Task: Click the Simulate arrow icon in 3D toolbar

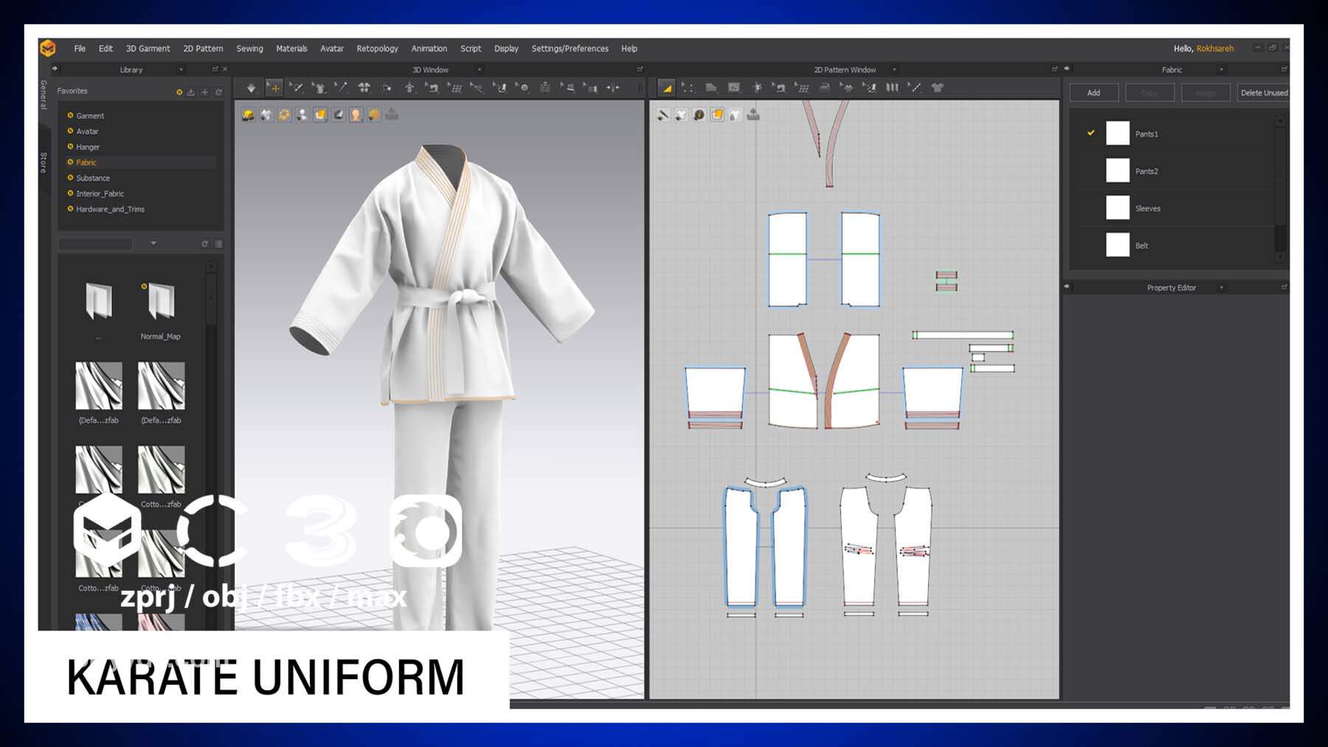Action: [251, 88]
